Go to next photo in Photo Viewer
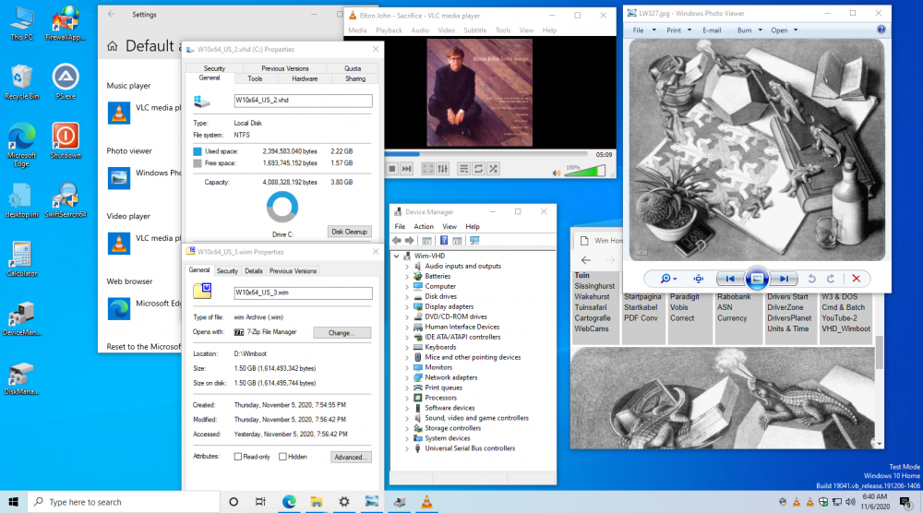 click(x=784, y=278)
